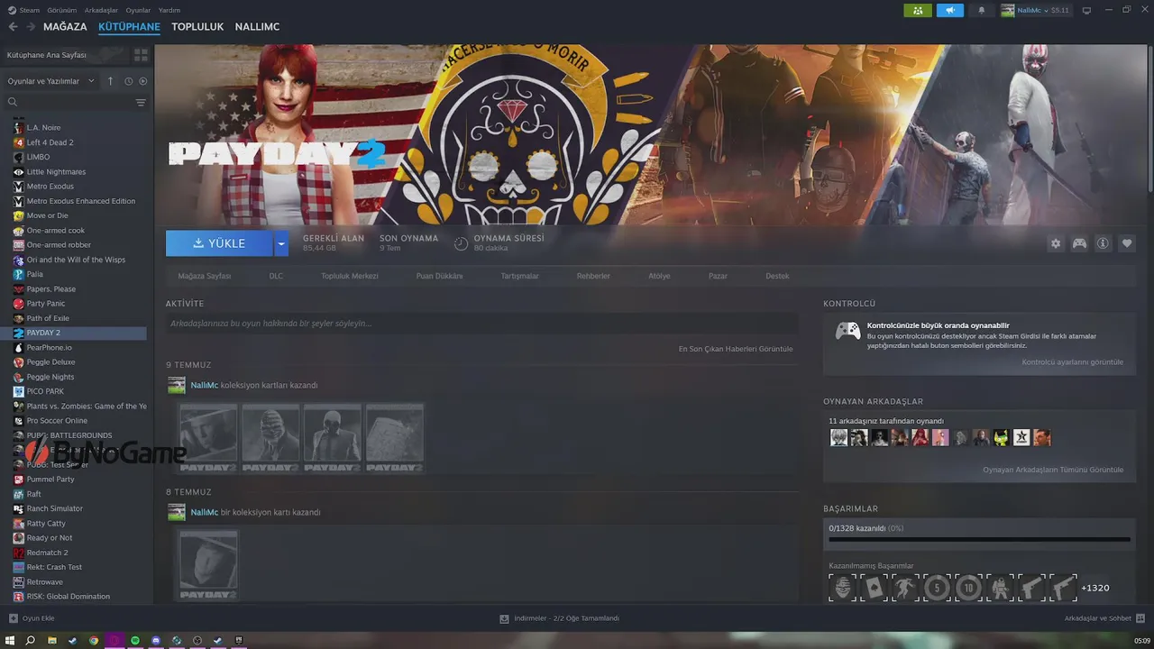
Task: Switch to Big Picture mode icon
Action: coord(1086,10)
